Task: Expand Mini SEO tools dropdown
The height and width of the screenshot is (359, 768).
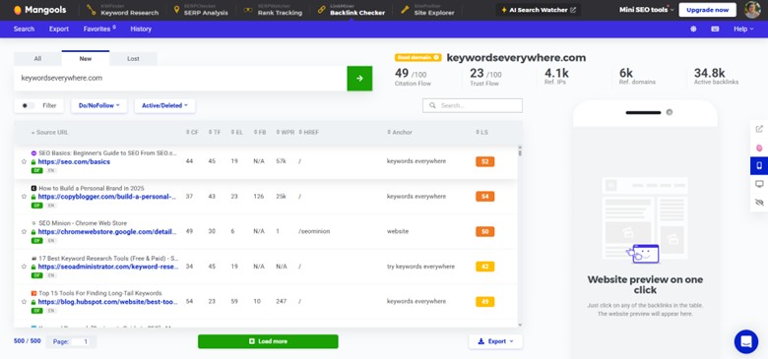Action: (647, 10)
